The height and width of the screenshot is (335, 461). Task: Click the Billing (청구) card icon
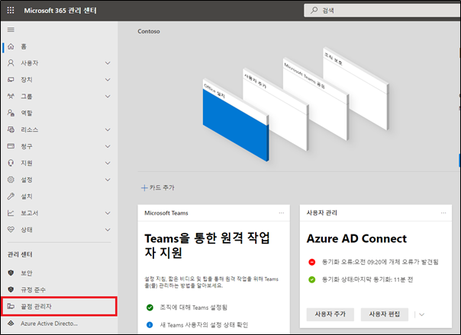click(x=11, y=145)
